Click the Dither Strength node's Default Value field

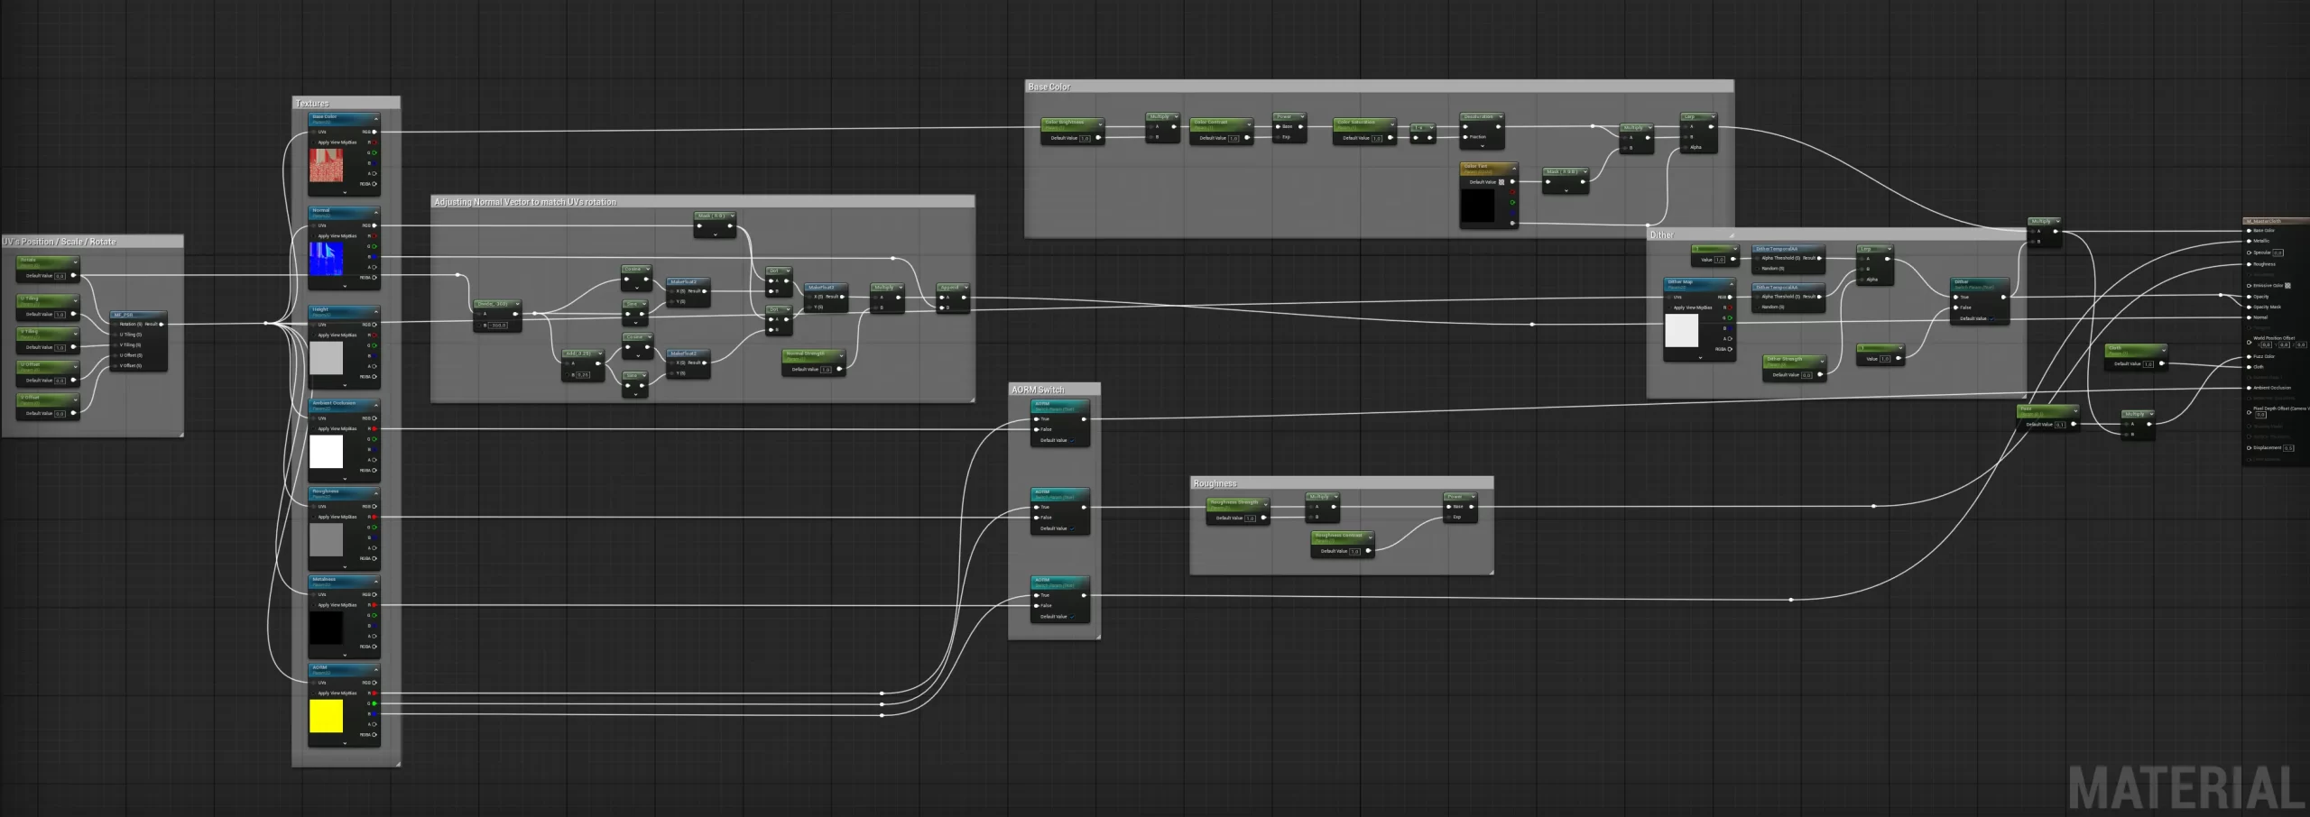(1806, 375)
